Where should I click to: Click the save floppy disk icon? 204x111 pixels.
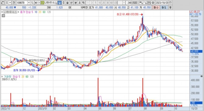pyautogui.click(x=149, y=3)
